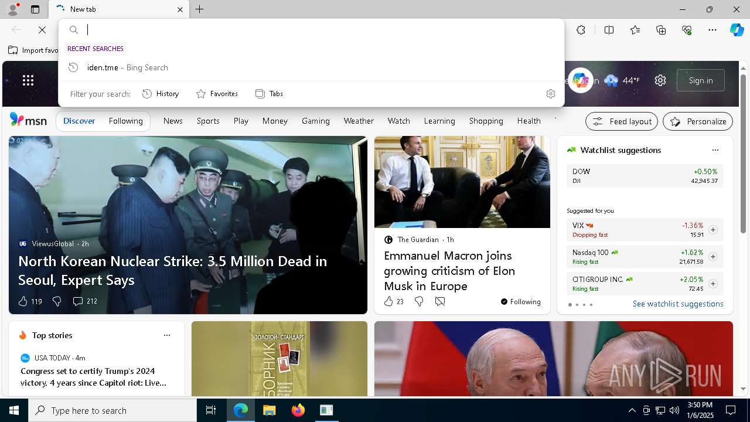The image size is (750, 422).
Task: Open North Korean Nuclear Strike article
Action: coord(173,270)
